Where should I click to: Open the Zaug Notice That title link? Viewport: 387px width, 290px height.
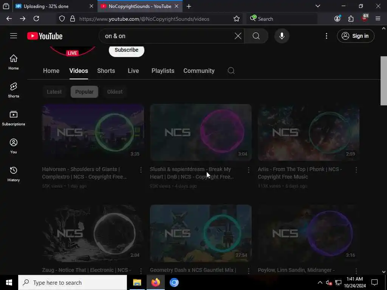tap(87, 270)
